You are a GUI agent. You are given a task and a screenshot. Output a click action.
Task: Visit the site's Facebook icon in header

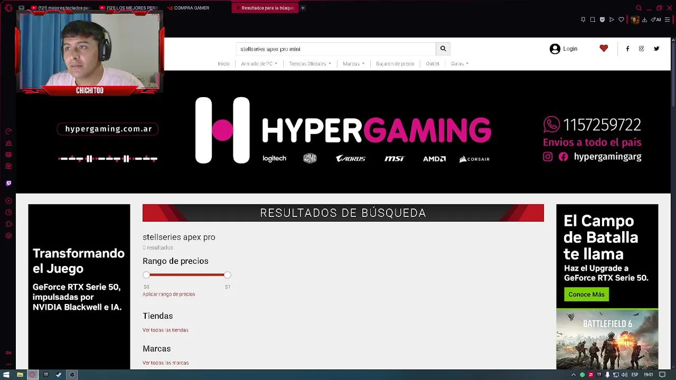point(627,49)
